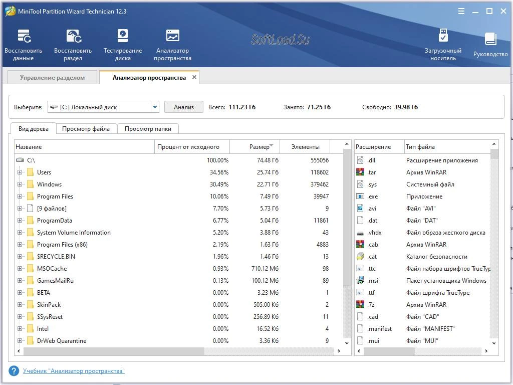The width and height of the screenshot is (513, 385).
Task: Click the .sys file icon
Action: click(360, 184)
